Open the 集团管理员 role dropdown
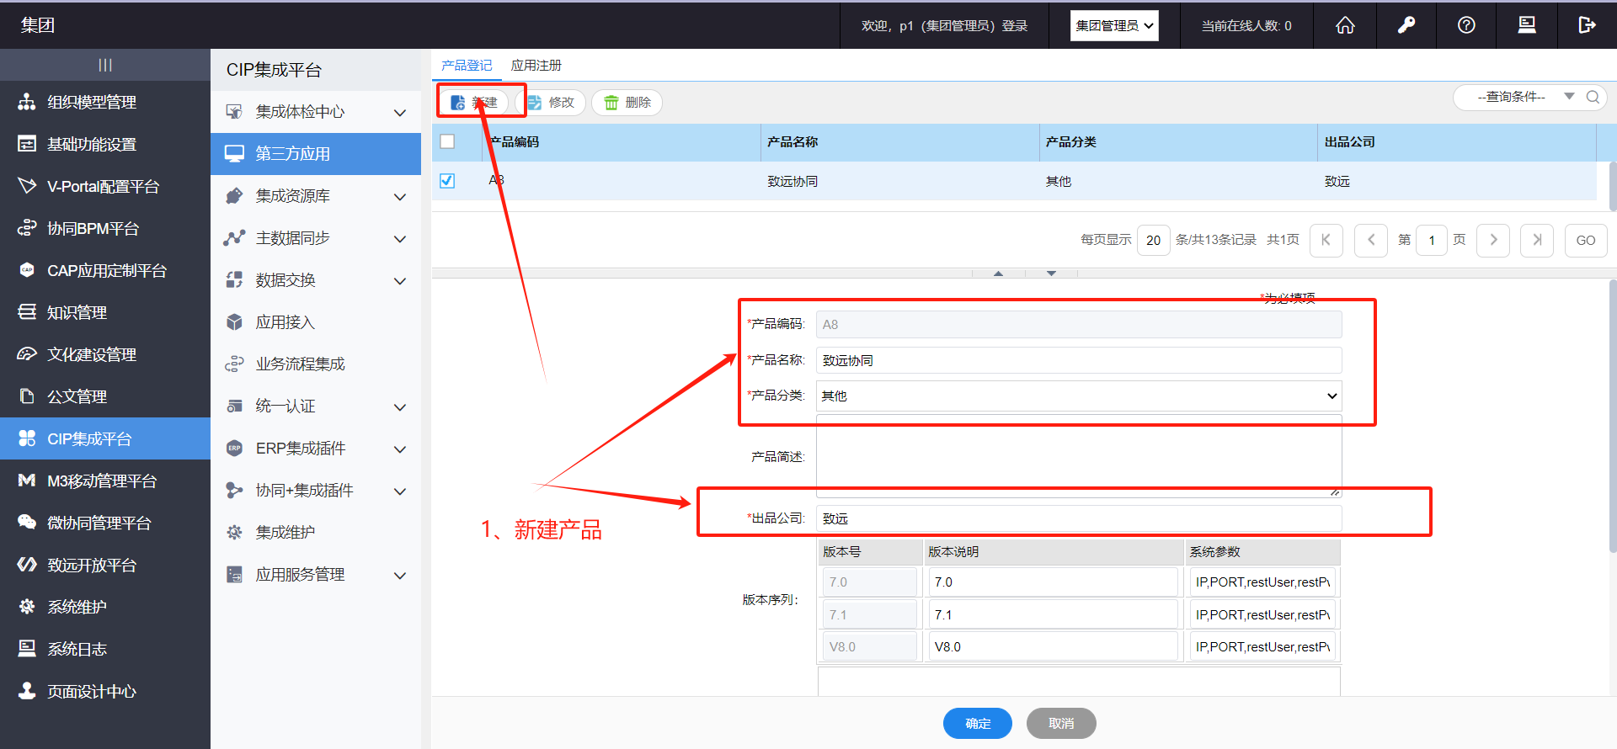Image resolution: width=1617 pixels, height=749 pixels. click(1113, 25)
